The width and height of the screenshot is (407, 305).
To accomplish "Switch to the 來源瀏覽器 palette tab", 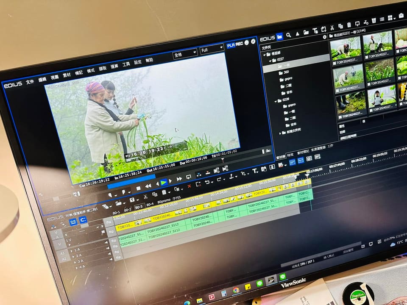I will click(318, 149).
